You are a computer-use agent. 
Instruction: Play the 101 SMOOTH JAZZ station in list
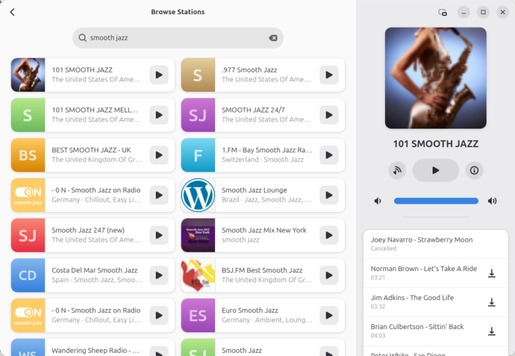[x=159, y=75]
